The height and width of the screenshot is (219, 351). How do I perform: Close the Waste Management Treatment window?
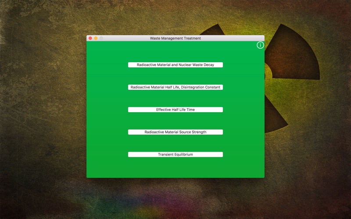pyautogui.click(x=90, y=38)
